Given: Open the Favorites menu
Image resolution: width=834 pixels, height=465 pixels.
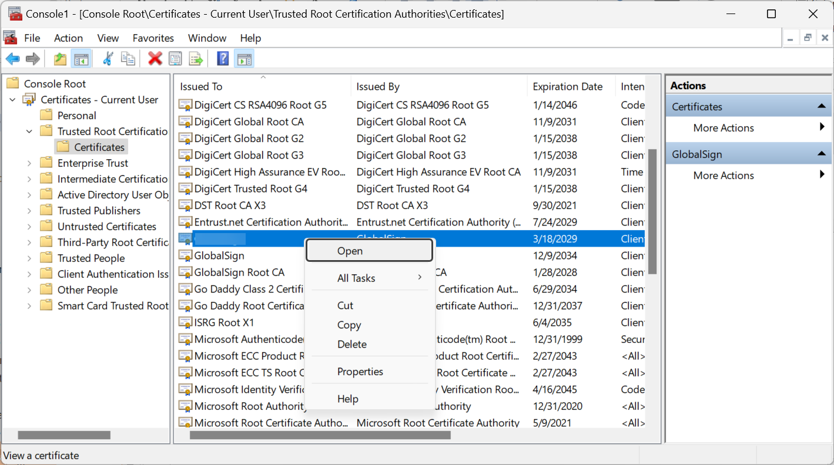Looking at the screenshot, I should click(x=153, y=38).
